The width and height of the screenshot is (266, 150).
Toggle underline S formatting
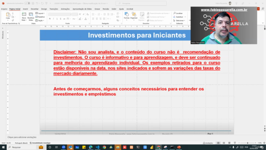click(57, 19)
